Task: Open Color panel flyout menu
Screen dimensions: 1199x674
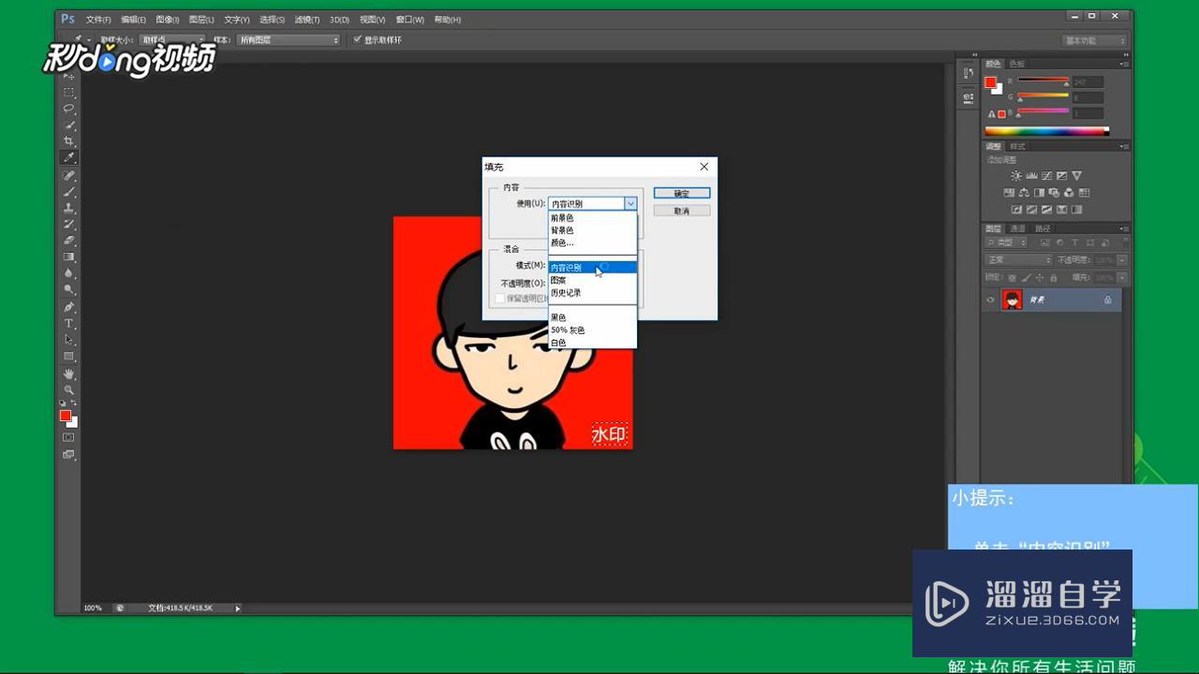Action: point(1124,64)
